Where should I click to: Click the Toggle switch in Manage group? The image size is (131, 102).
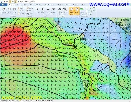pyautogui.click(x=15, y=10)
